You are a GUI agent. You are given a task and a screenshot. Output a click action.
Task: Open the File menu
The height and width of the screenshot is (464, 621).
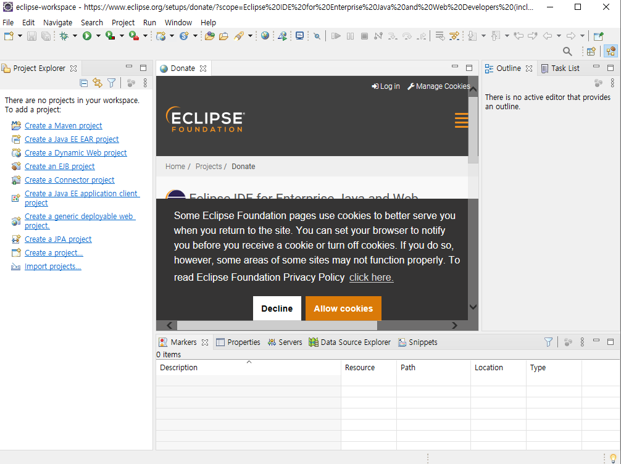pos(8,23)
